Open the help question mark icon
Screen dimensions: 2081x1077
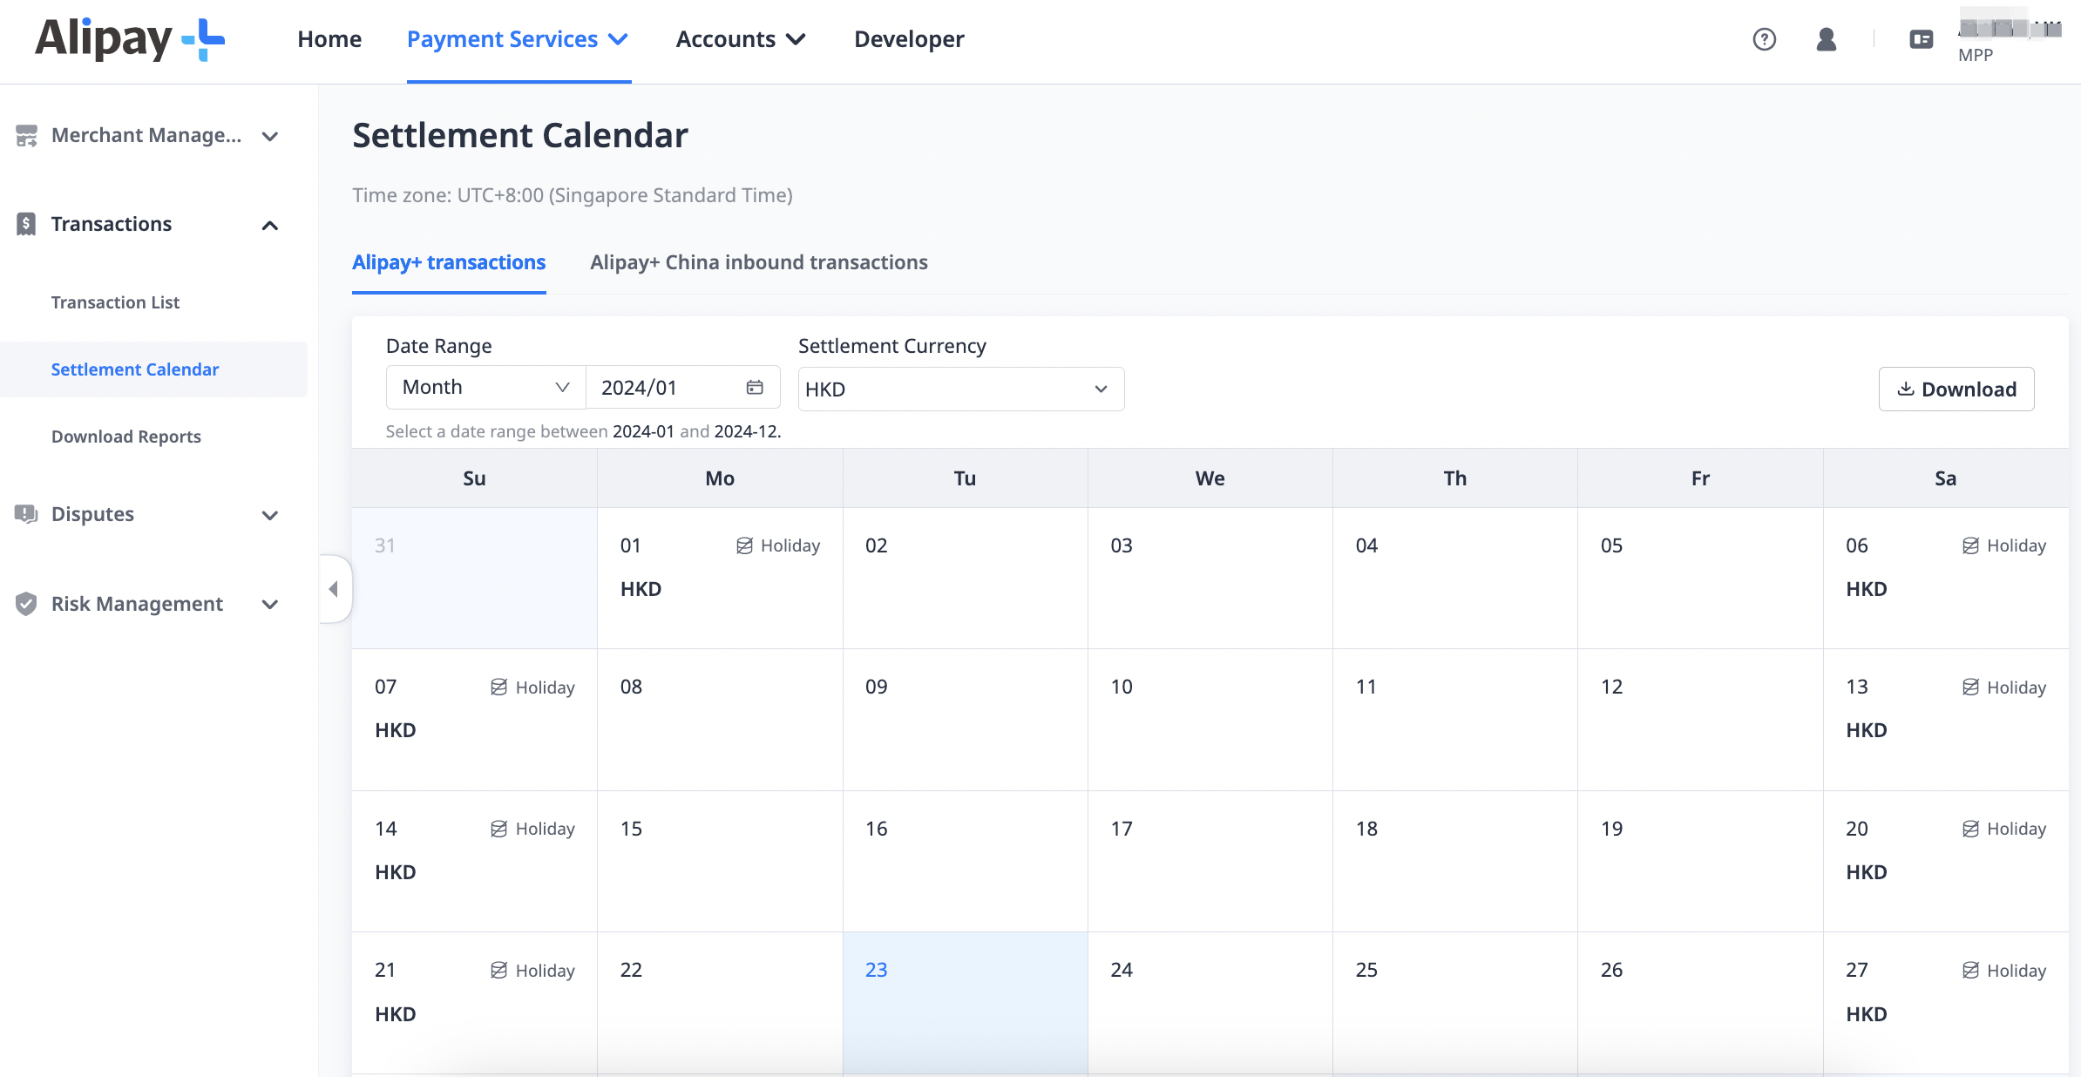click(1764, 39)
